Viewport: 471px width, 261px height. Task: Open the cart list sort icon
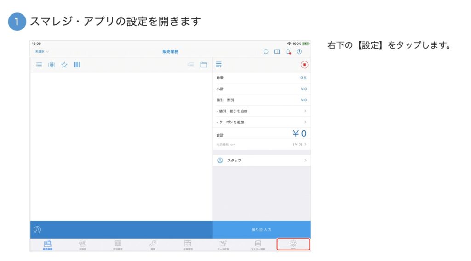(219, 65)
